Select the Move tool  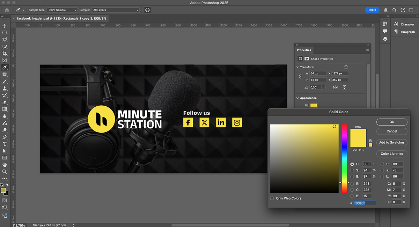point(5,26)
